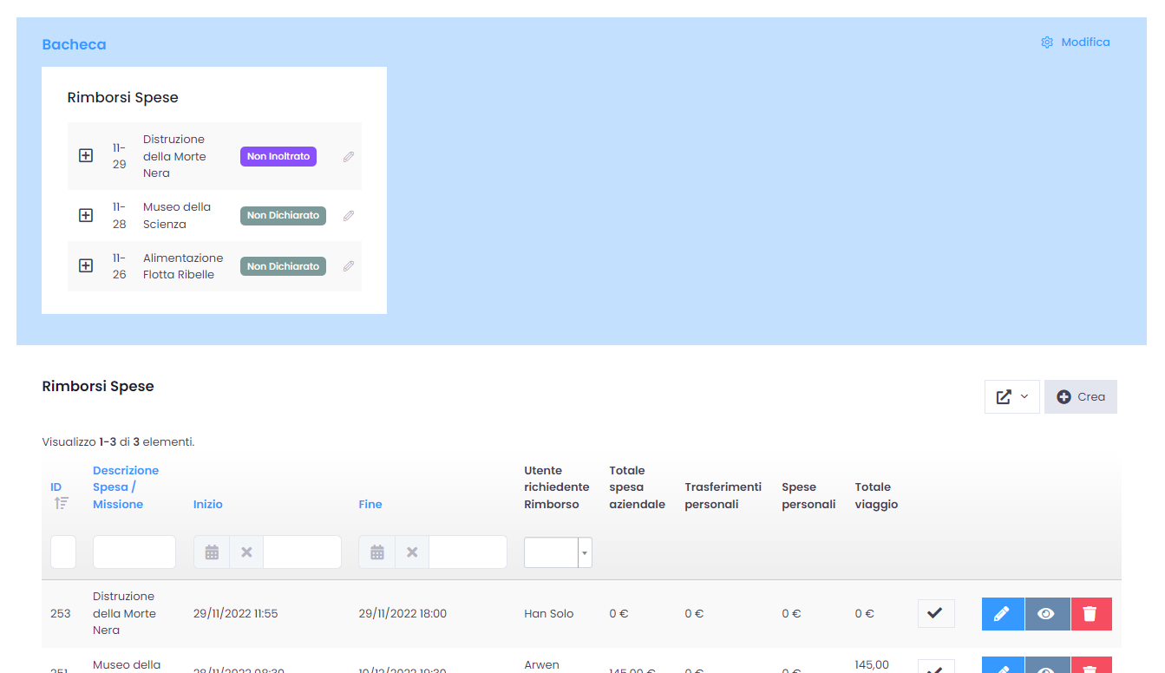Click the ID sort order icon

coord(61,503)
